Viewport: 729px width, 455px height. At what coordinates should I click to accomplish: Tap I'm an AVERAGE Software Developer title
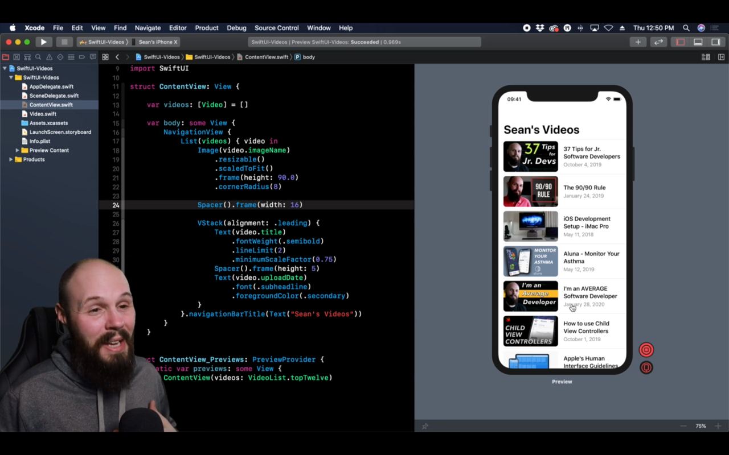click(x=590, y=292)
